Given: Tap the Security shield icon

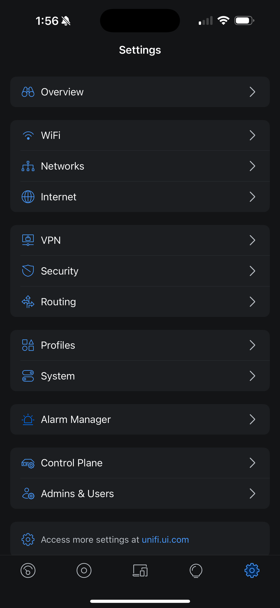Looking at the screenshot, I should [x=28, y=271].
